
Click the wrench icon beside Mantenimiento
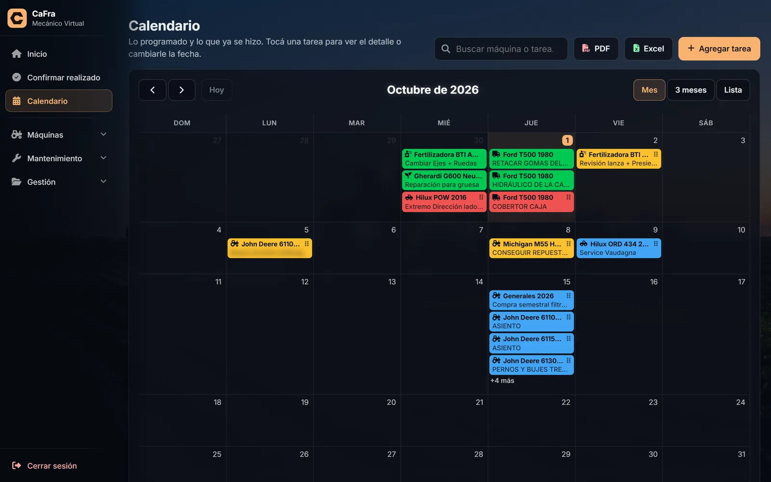pos(16,158)
